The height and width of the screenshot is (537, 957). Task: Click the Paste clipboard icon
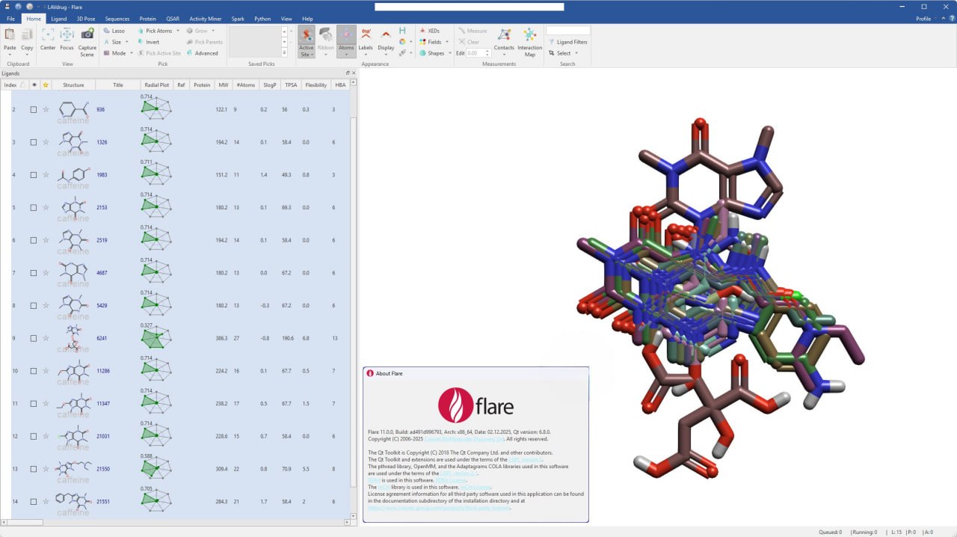pyautogui.click(x=10, y=34)
